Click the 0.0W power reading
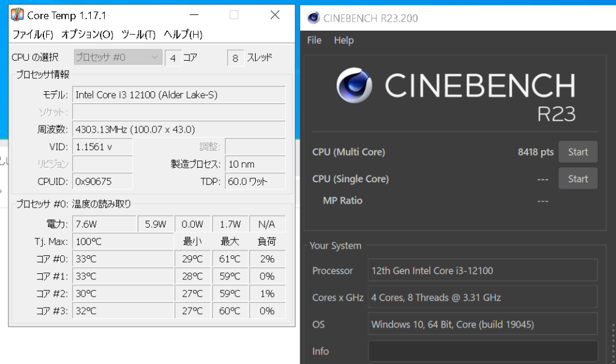616x364 pixels. pyautogui.click(x=192, y=224)
